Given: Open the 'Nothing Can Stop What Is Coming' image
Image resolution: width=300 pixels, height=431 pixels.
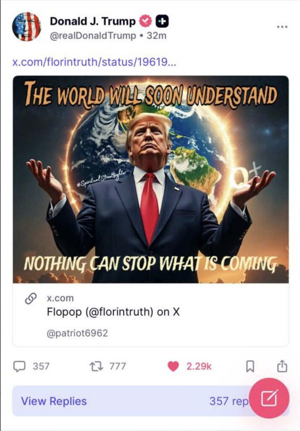Looking at the screenshot, I should pos(151,179).
